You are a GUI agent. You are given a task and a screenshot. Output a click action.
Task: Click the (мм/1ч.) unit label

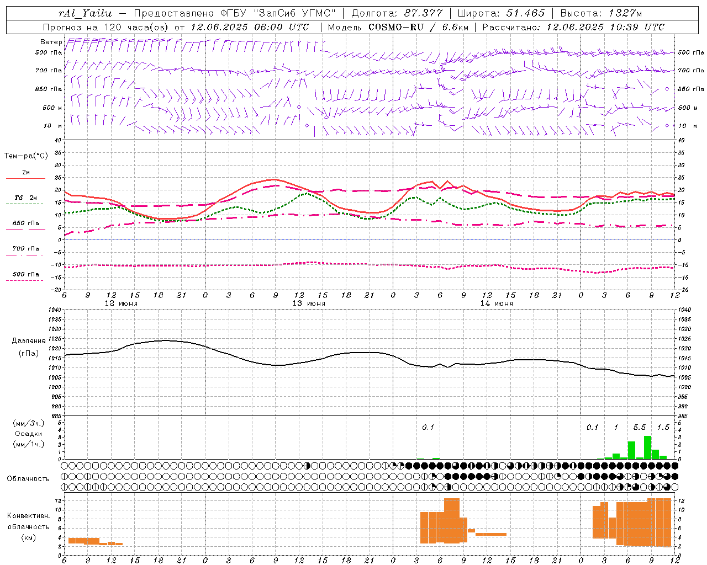(x=29, y=444)
